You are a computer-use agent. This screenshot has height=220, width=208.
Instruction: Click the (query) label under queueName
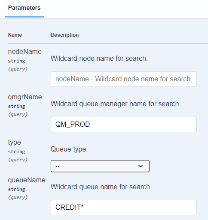coord(18,197)
